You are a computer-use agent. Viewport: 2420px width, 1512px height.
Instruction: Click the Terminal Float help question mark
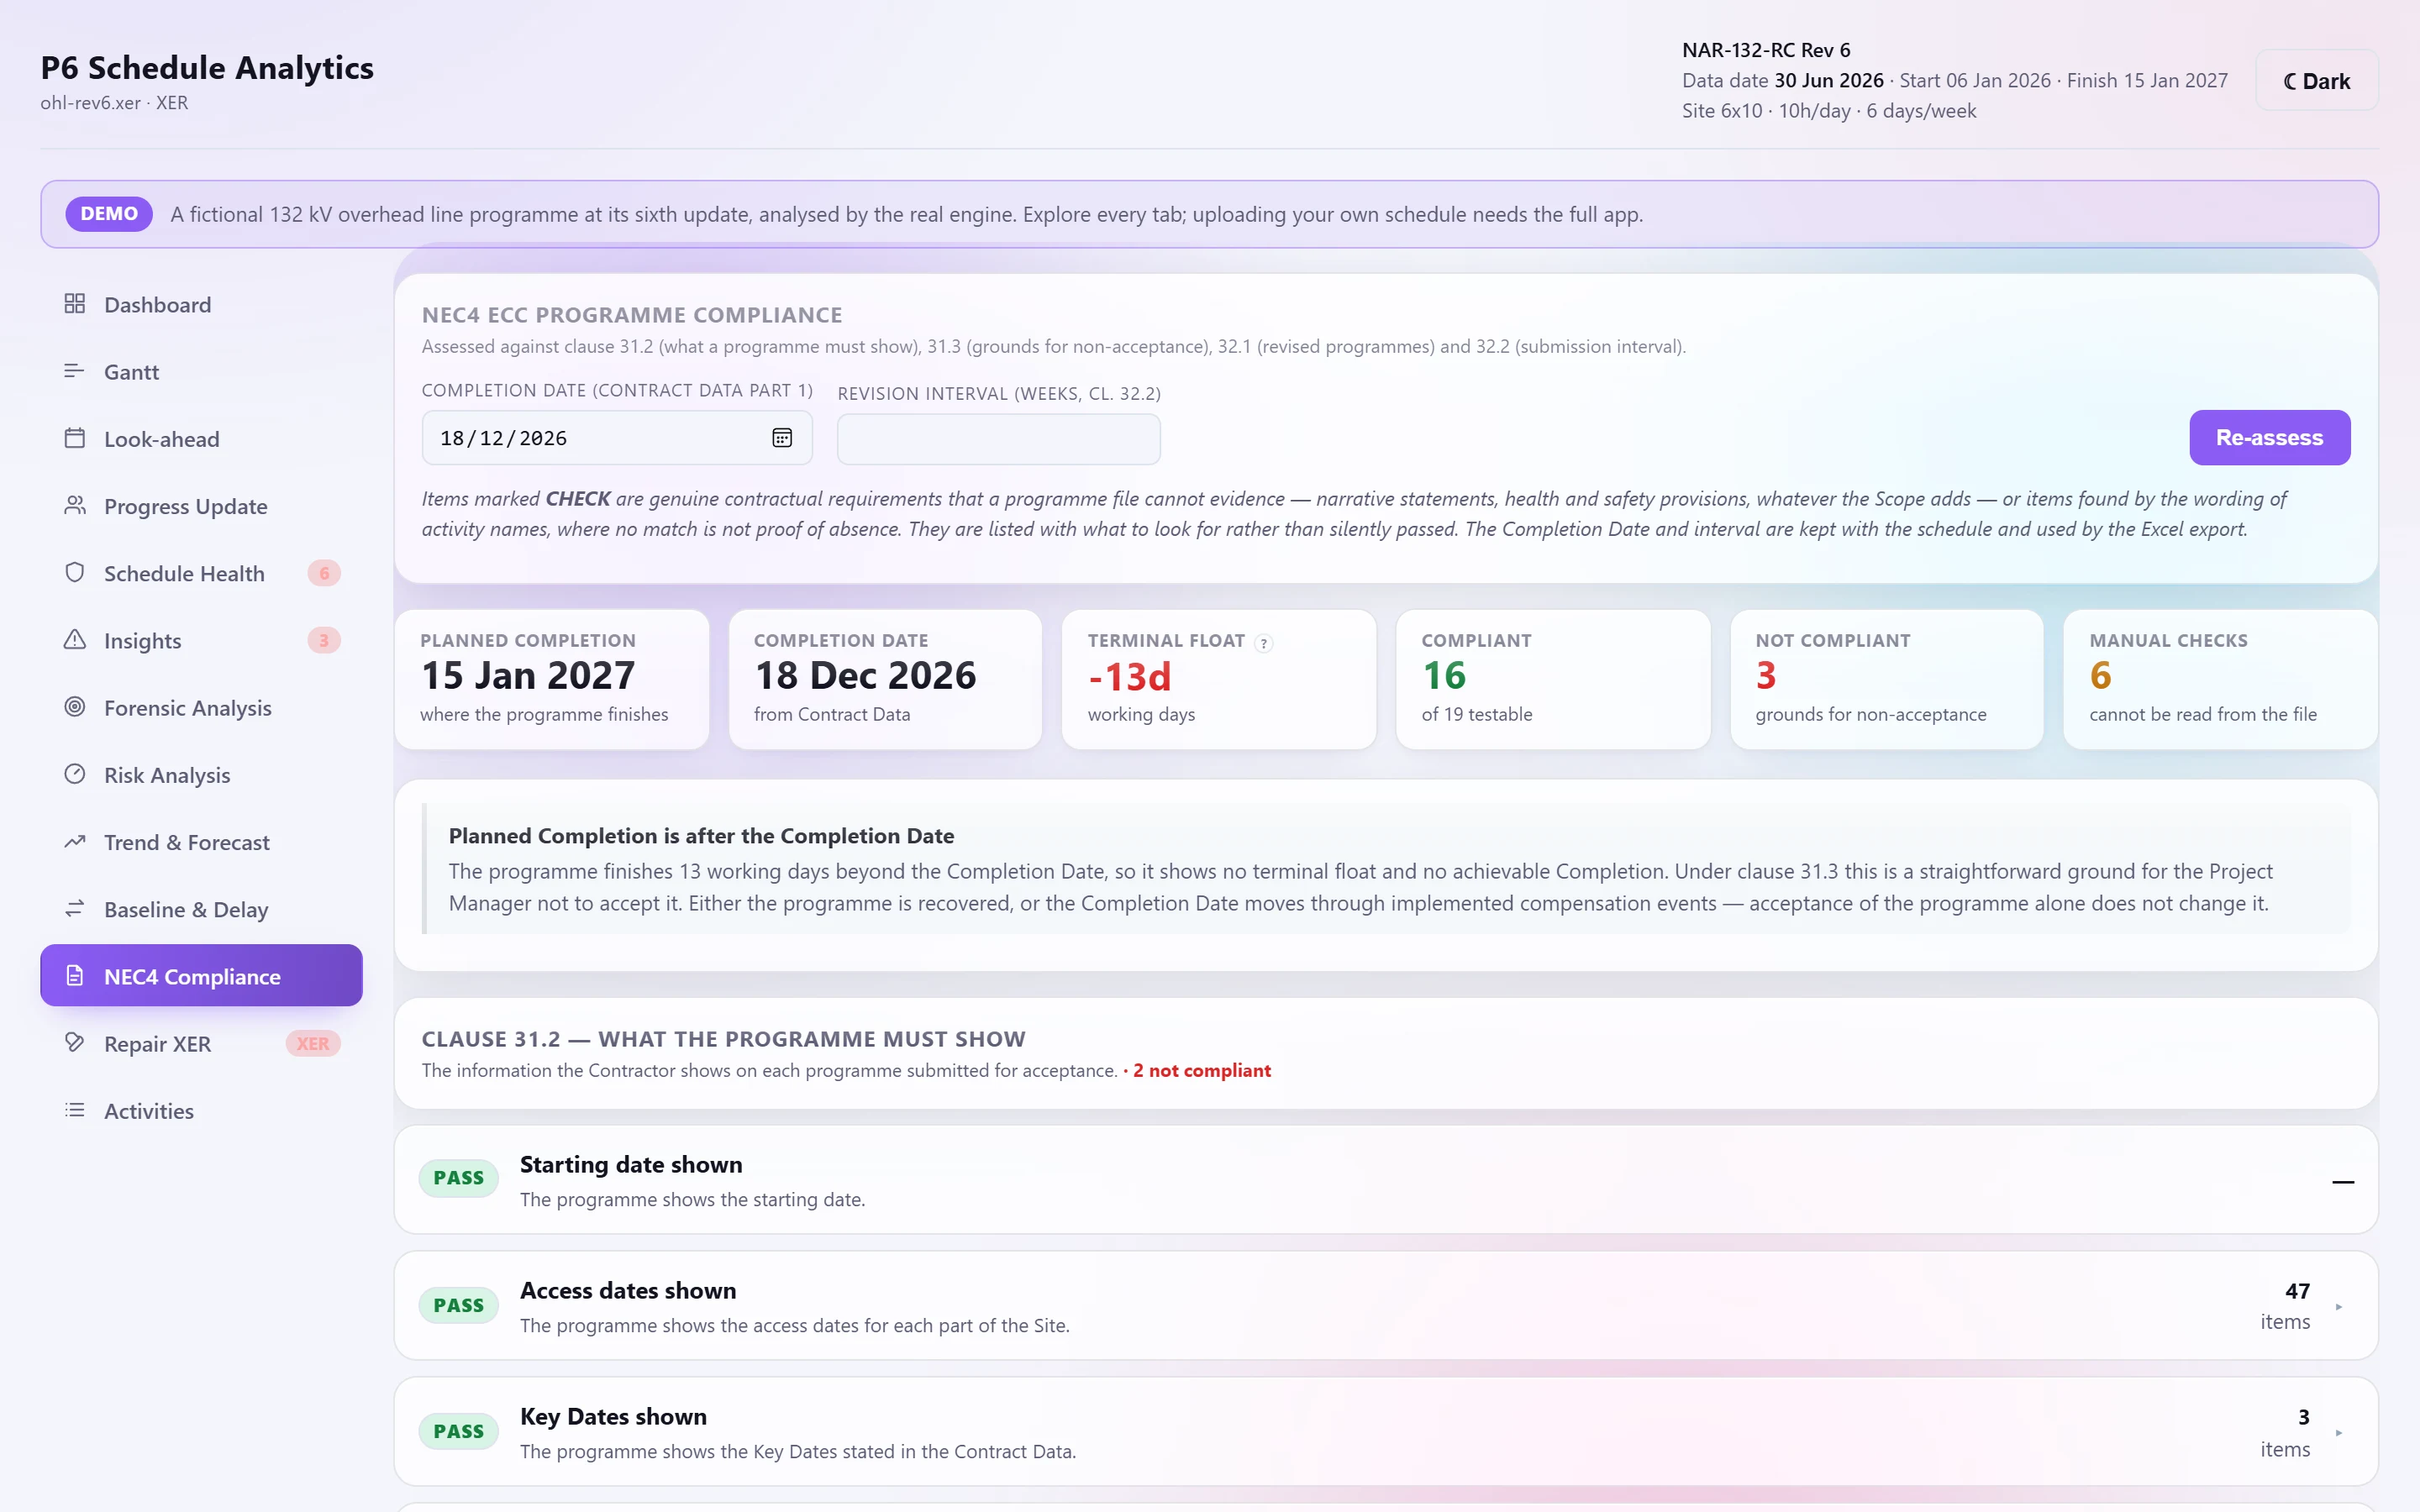(1264, 643)
